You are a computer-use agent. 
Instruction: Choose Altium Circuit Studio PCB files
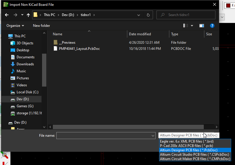pyautogui.click(x=194, y=155)
